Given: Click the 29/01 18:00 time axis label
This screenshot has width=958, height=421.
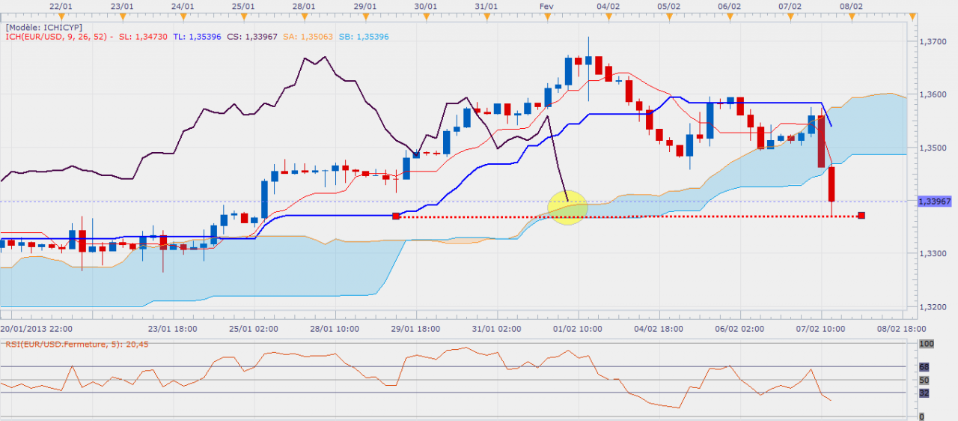Looking at the screenshot, I should 416,328.
